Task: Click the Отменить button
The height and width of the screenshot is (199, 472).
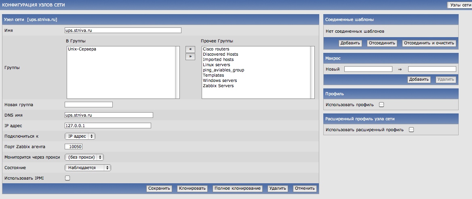Action: pos(304,189)
